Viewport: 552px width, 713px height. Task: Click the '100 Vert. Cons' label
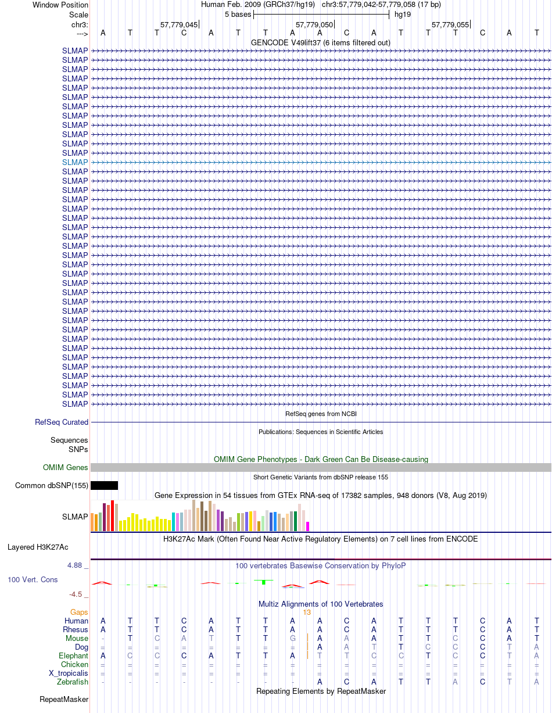point(33,579)
